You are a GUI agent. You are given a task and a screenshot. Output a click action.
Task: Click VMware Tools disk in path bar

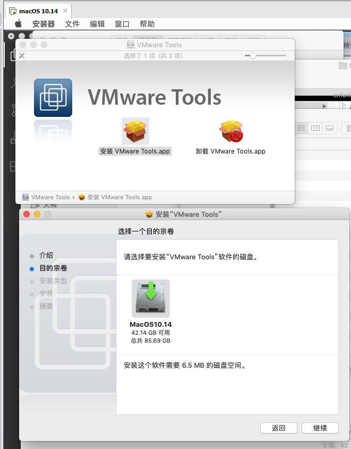46,197
